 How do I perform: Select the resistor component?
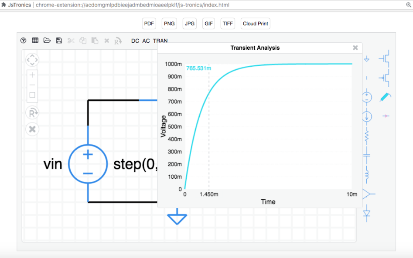pos(366,136)
